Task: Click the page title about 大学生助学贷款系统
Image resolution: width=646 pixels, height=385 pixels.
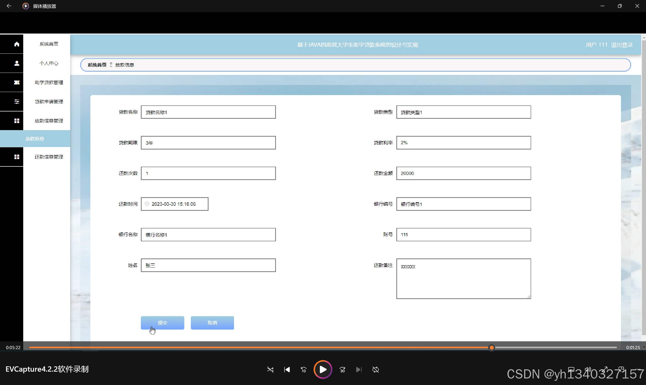Action: point(358,45)
